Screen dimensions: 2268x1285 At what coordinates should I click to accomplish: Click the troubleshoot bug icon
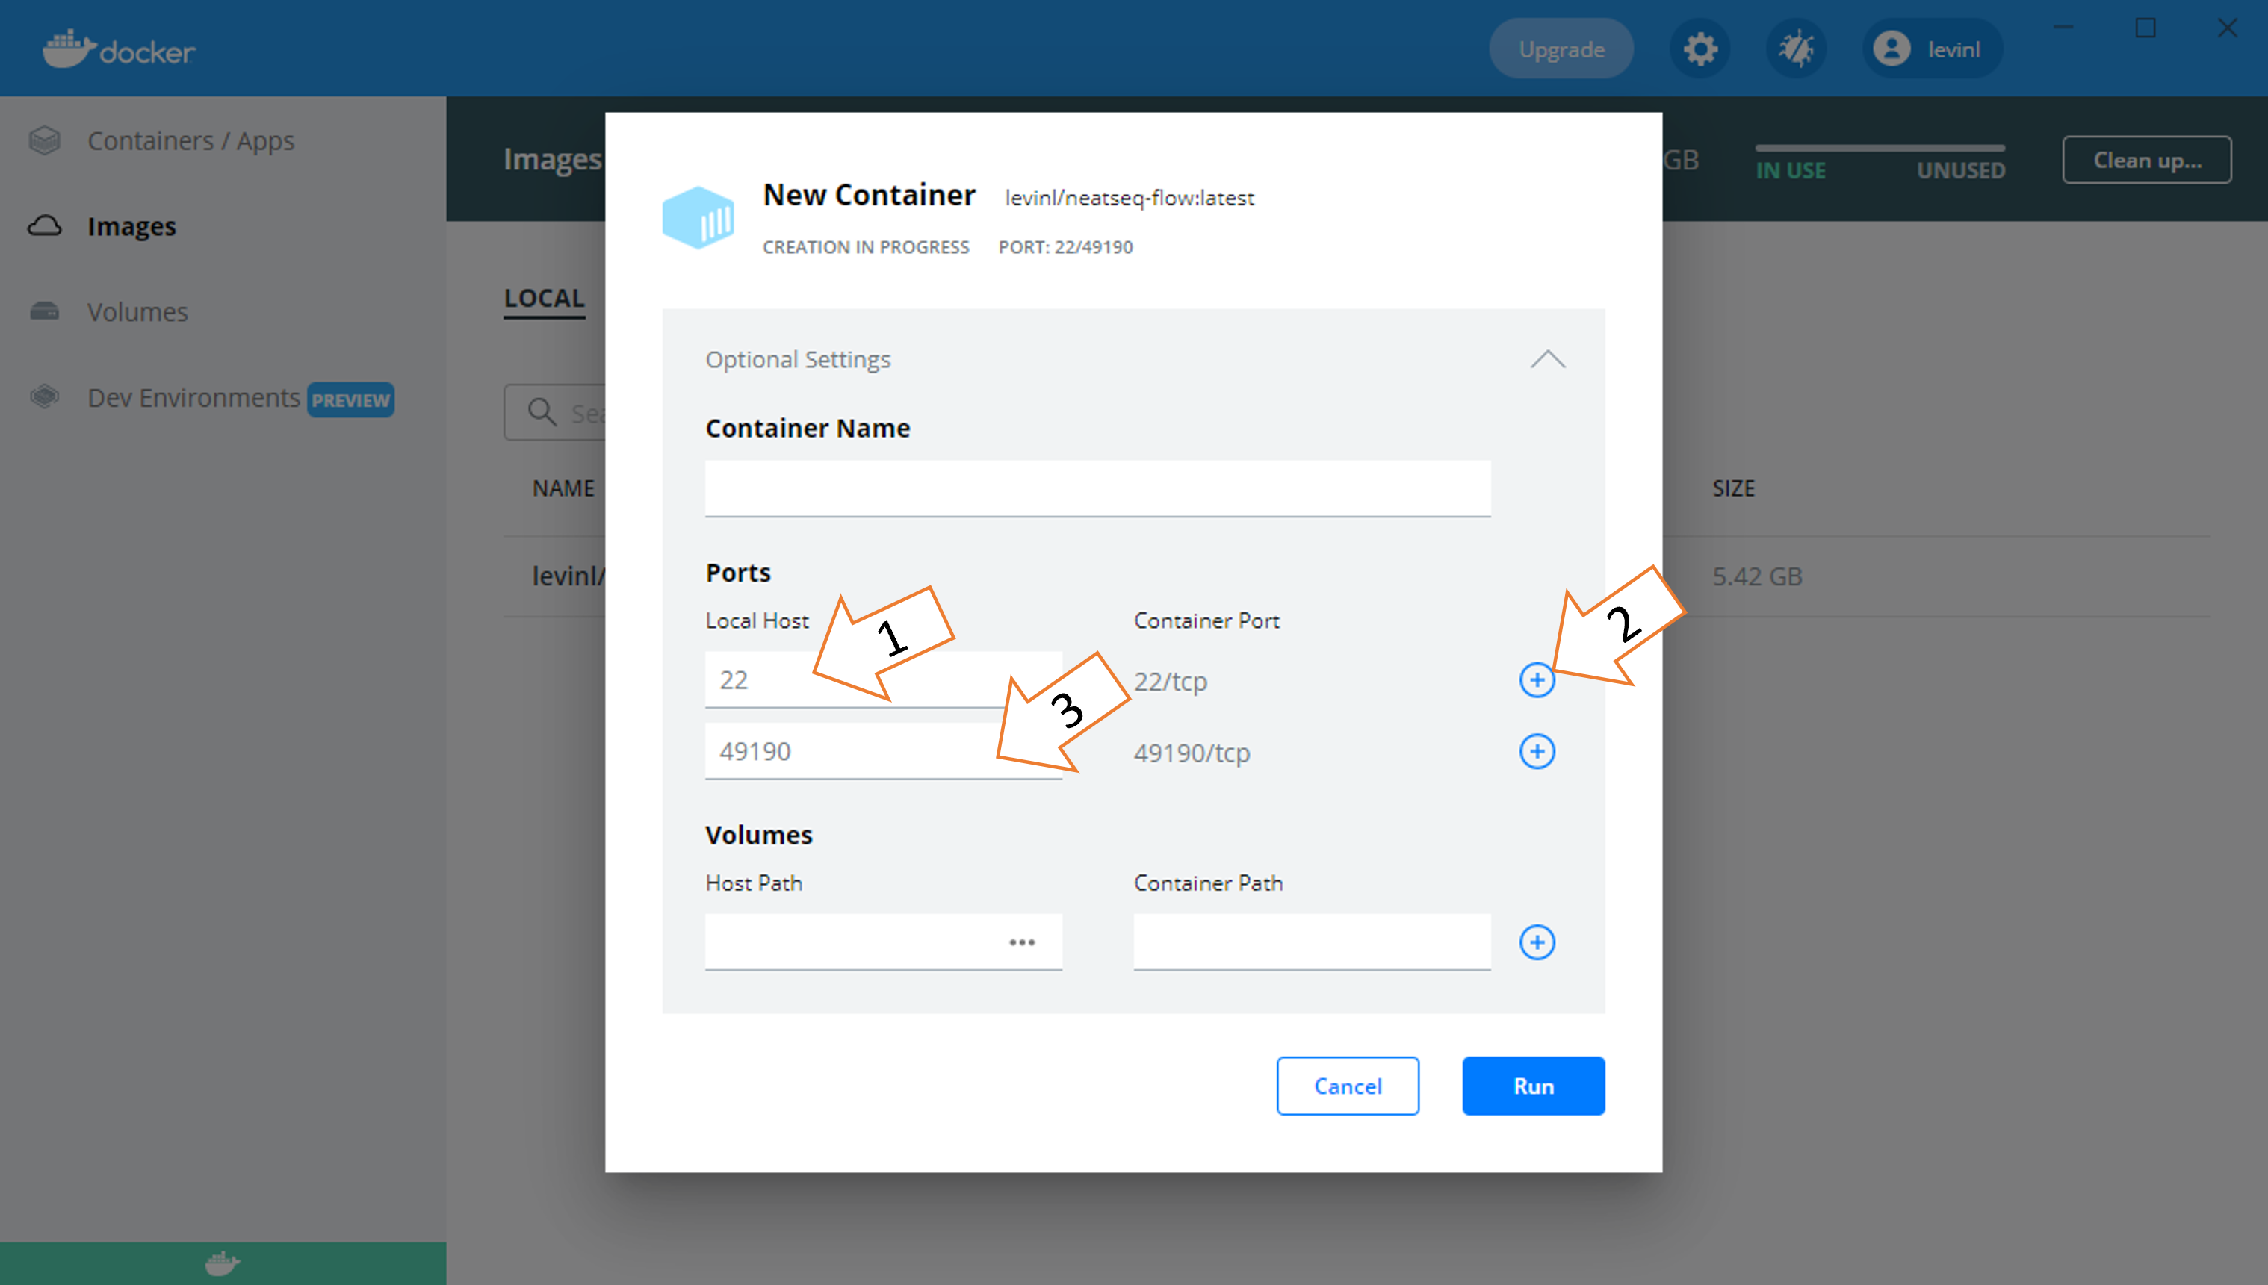click(1796, 49)
